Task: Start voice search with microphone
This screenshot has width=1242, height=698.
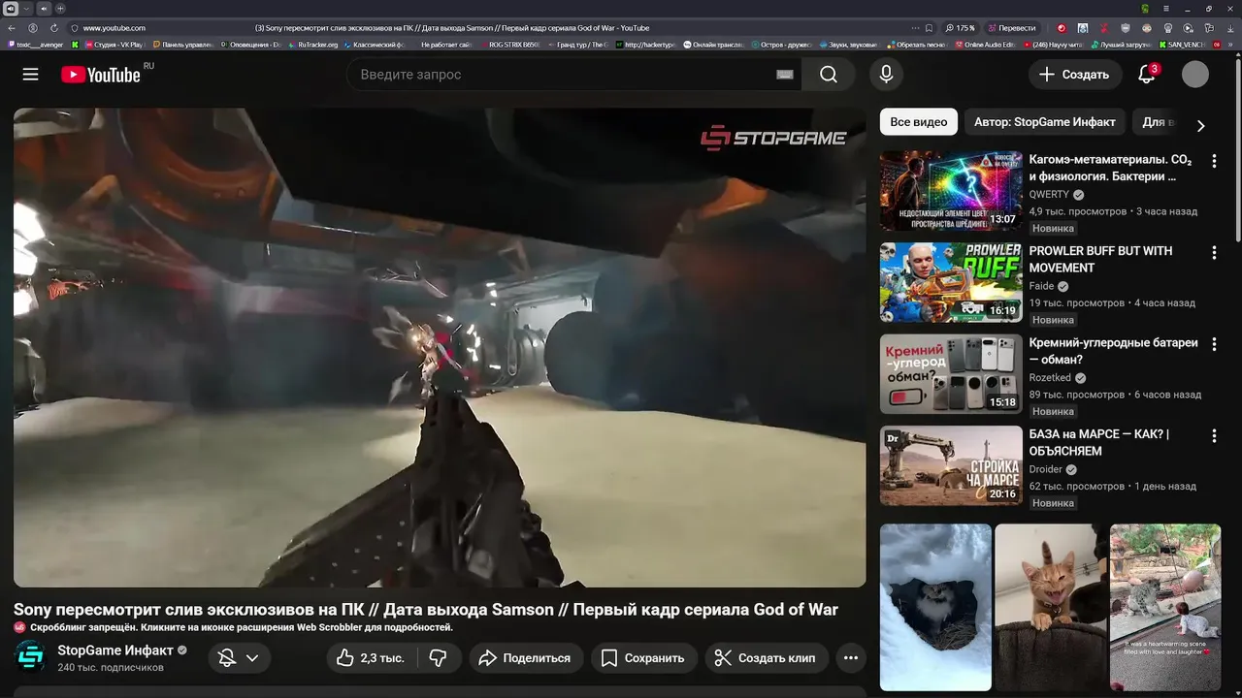Action: click(886, 75)
